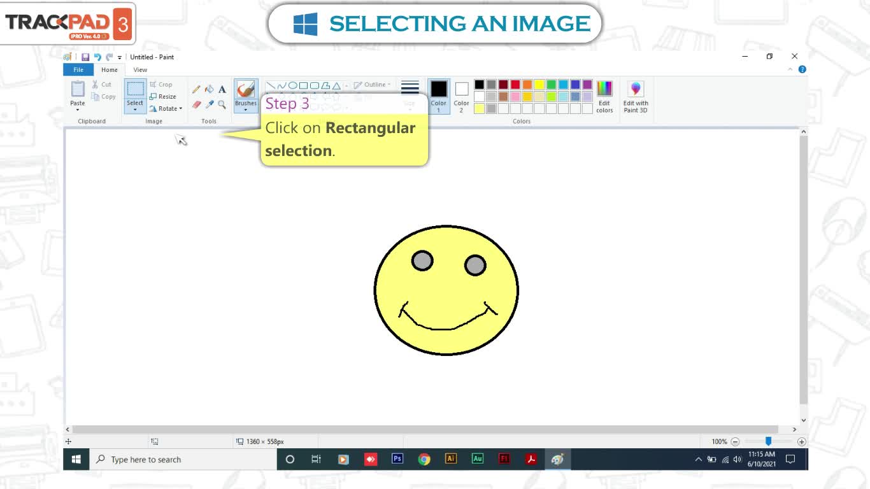870x489 pixels.
Task: Click the Type here to search box
Action: [183, 459]
